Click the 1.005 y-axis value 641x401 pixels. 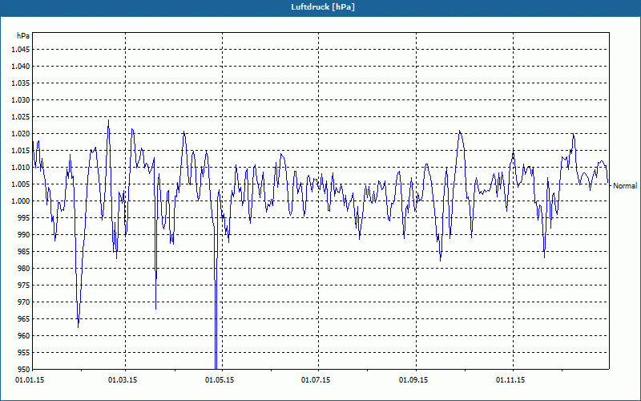pyautogui.click(x=21, y=184)
